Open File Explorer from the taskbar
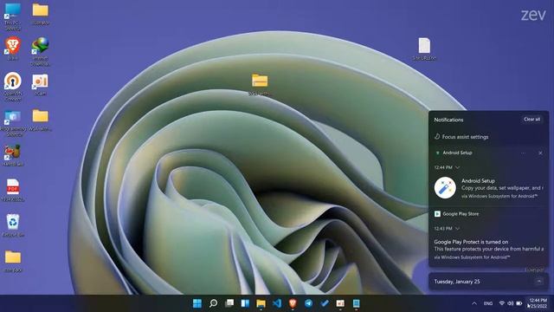This screenshot has width=554, height=312. [261, 303]
